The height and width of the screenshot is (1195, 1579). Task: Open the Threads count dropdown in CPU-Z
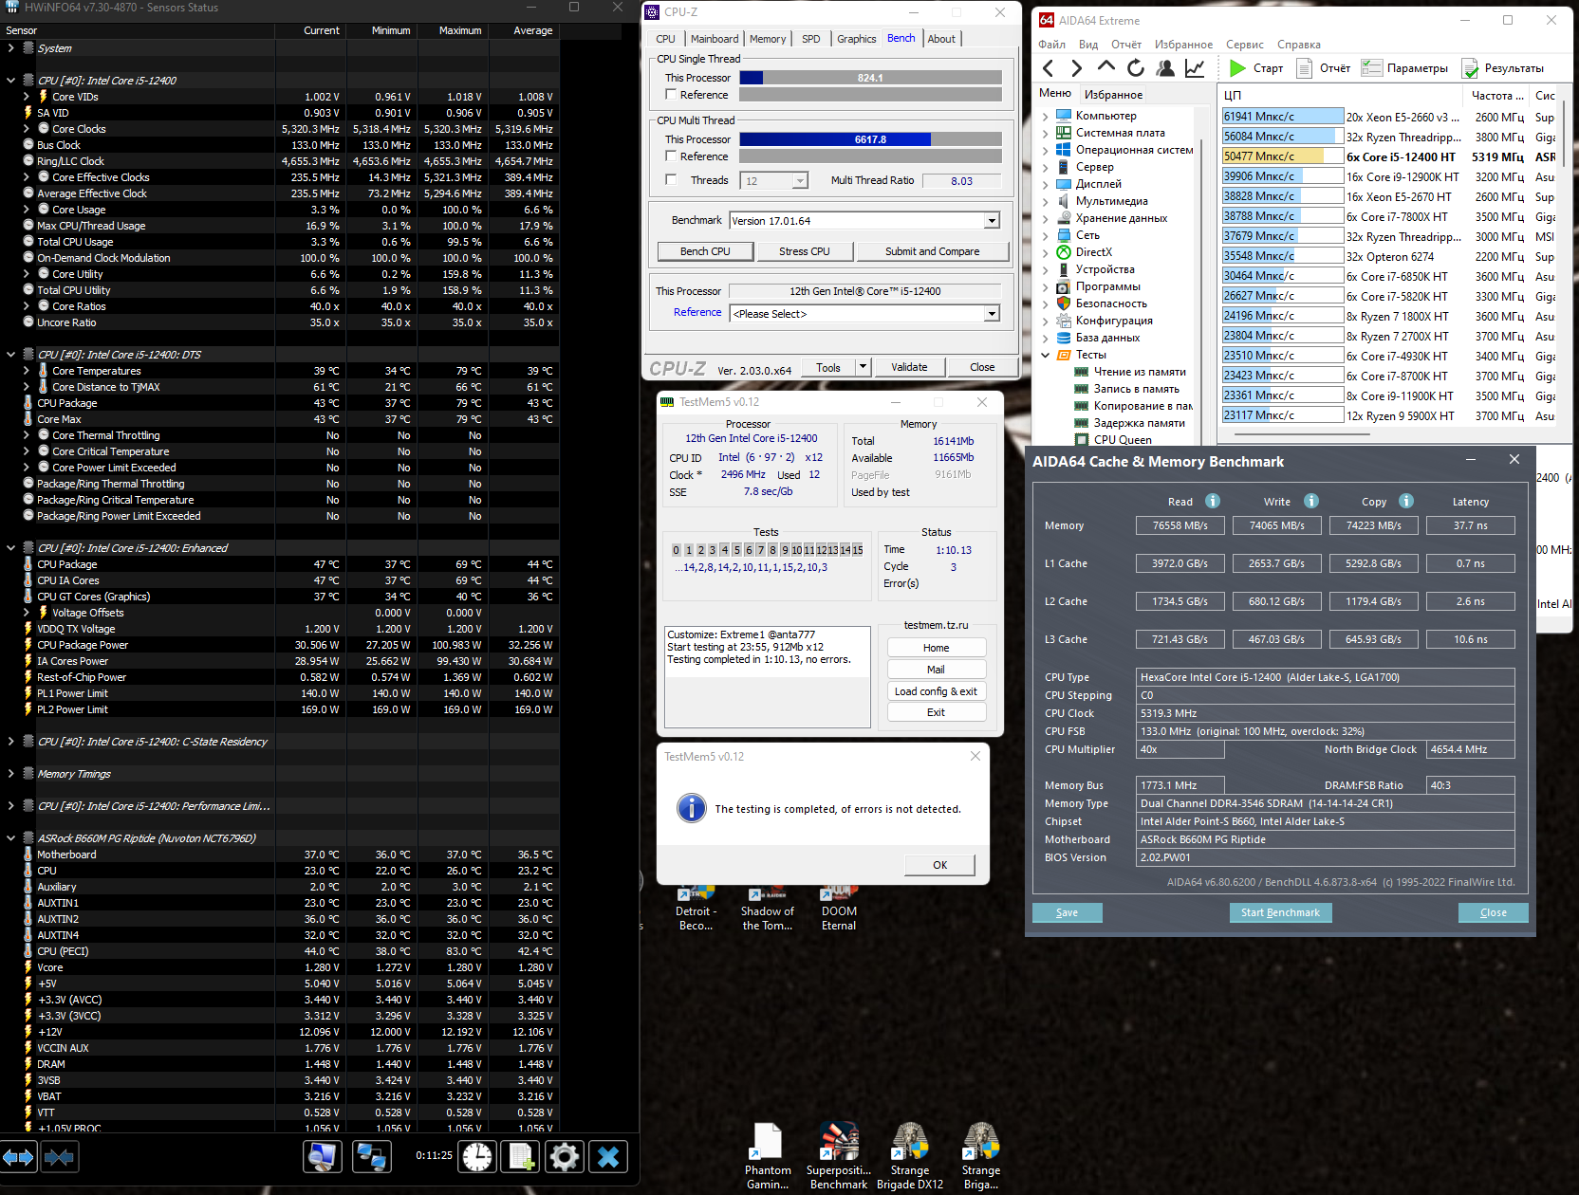(x=800, y=181)
